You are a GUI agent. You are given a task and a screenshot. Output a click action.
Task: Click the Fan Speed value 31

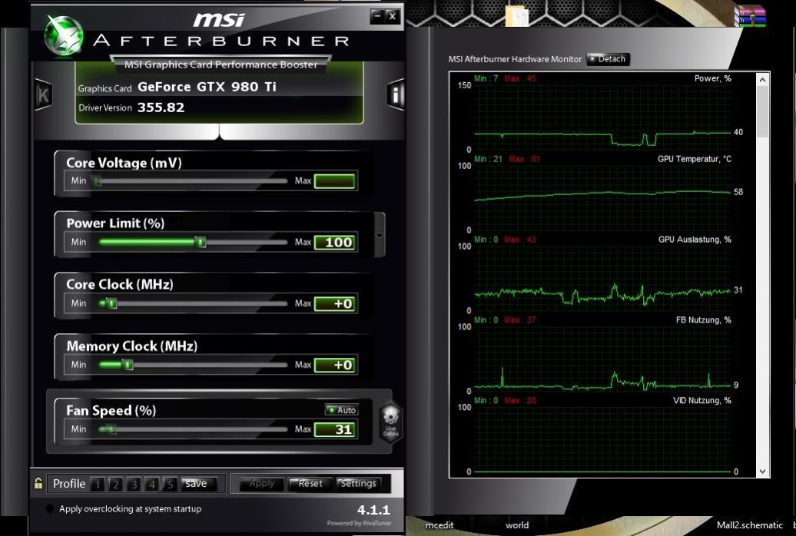[334, 429]
